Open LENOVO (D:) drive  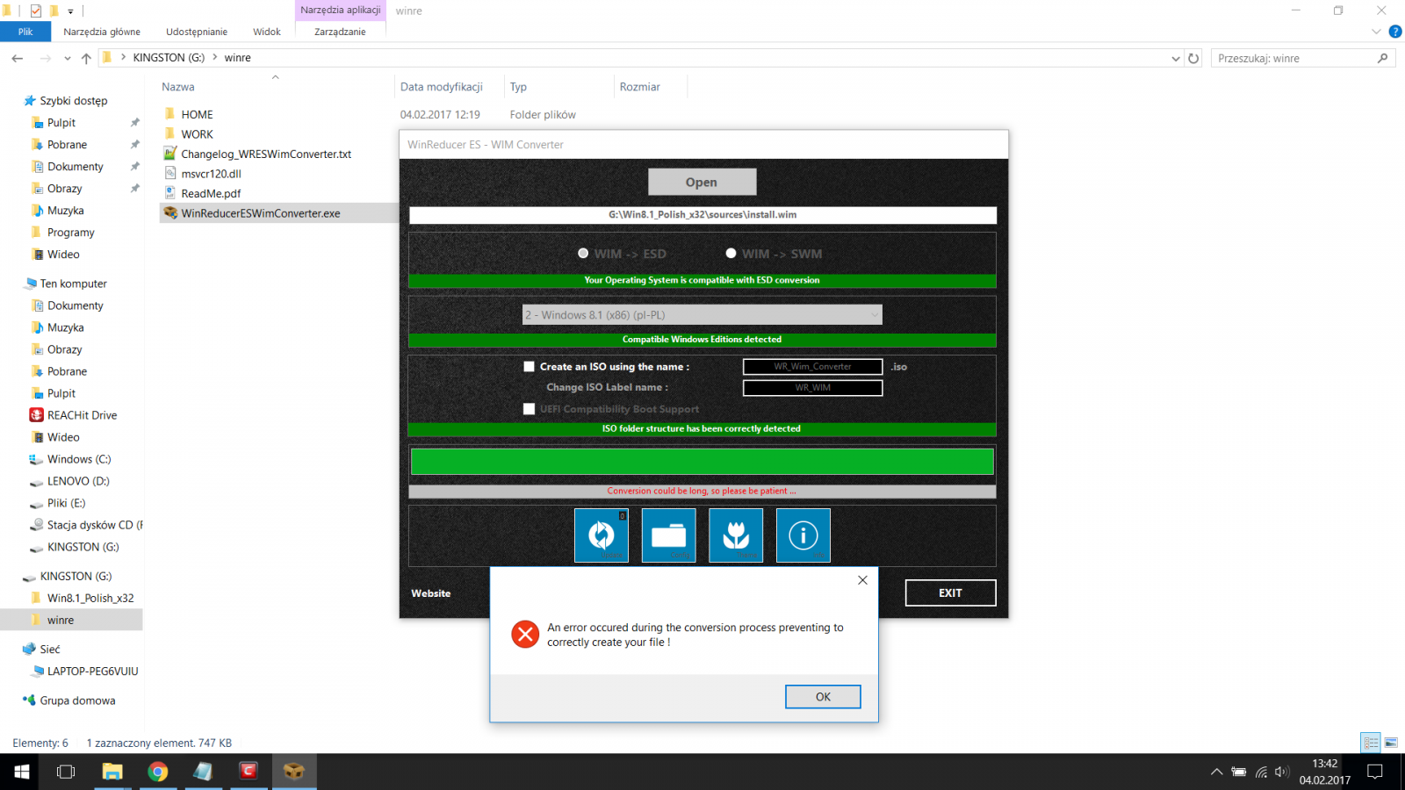[x=78, y=481]
